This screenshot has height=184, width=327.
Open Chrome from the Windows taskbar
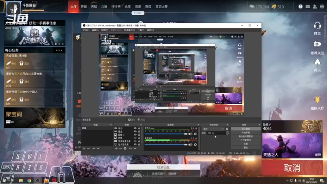tap(29, 180)
